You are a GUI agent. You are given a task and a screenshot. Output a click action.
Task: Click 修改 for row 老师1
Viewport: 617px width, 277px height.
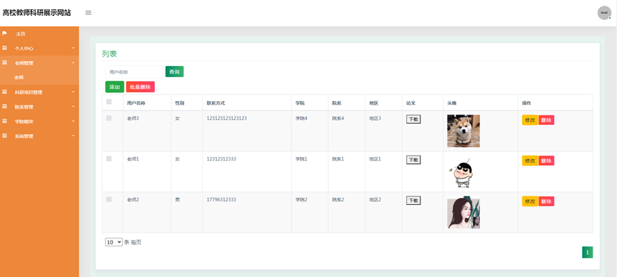coord(530,160)
